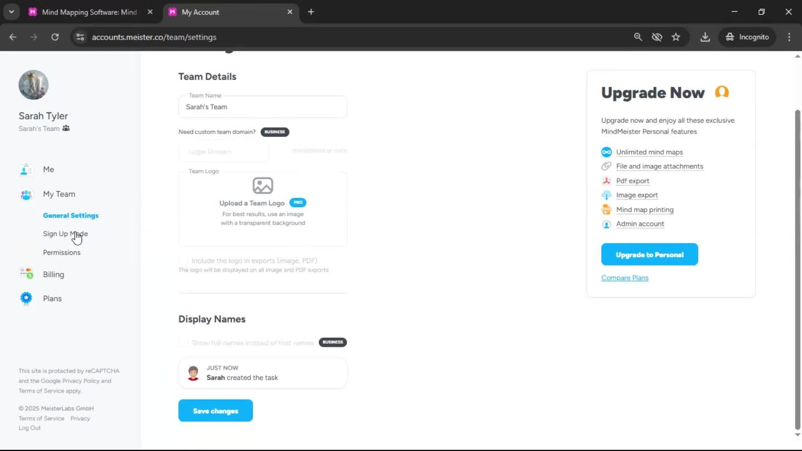Open the tab search dropdown arrow
The width and height of the screenshot is (802, 451).
click(12, 12)
